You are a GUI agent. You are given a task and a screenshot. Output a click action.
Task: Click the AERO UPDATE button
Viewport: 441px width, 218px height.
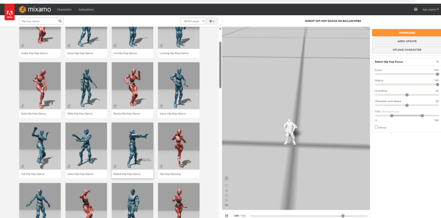click(x=407, y=41)
